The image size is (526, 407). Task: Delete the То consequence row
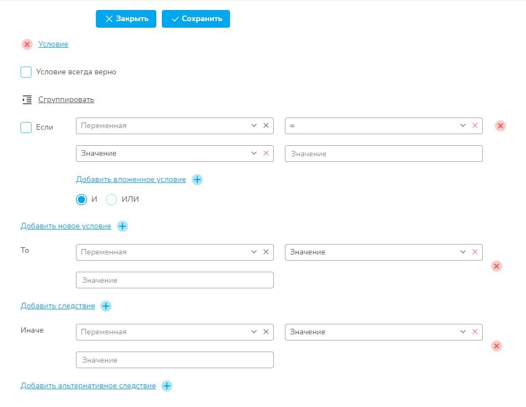point(497,266)
